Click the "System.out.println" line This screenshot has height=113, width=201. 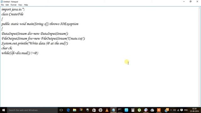[x=35, y=43]
